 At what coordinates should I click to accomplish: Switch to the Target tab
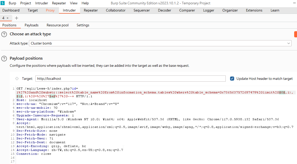[33, 10]
